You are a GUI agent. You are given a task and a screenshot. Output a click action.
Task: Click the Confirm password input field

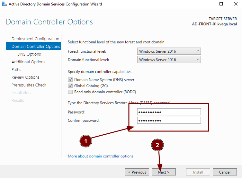click(x=169, y=121)
